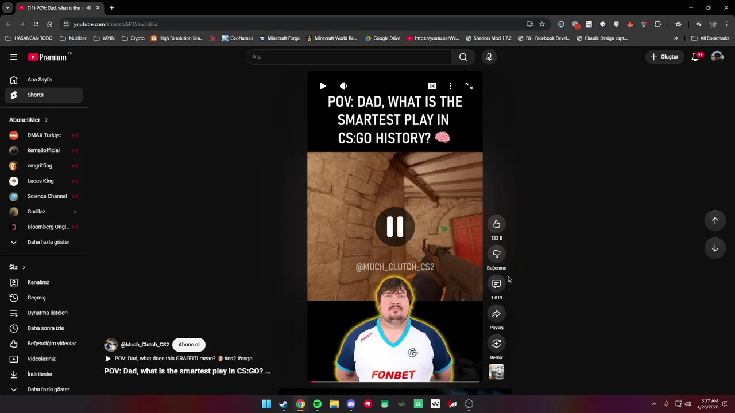The height and width of the screenshot is (413, 735).
Task: Open the Short's three-dot more menu
Action: point(450,86)
